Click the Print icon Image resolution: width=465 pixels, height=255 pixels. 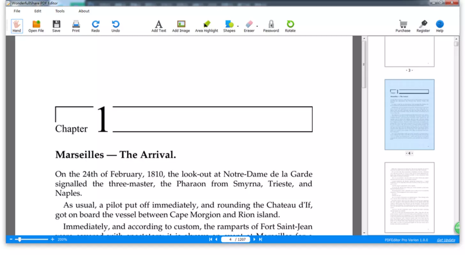click(x=76, y=26)
